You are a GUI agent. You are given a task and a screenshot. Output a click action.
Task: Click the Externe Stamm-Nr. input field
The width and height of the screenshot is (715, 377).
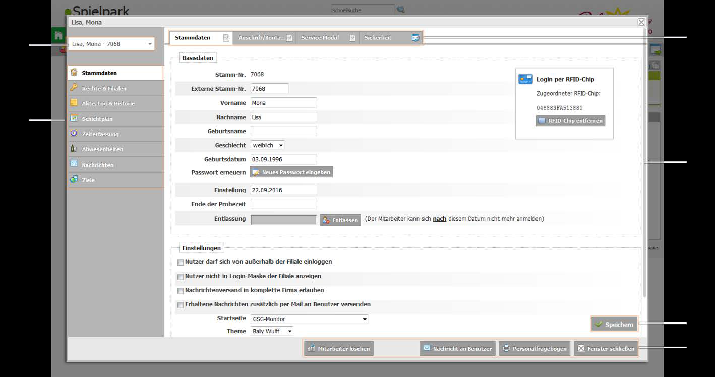pos(269,89)
